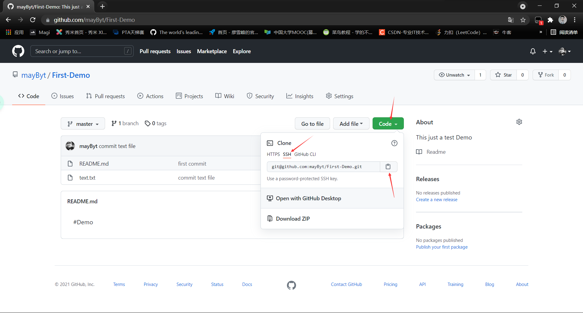The height and width of the screenshot is (313, 583).
Task: Click the footer GitHub octocat logo
Action: point(291,285)
